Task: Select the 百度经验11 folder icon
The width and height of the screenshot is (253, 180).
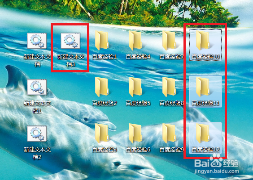Action: tap(203, 87)
